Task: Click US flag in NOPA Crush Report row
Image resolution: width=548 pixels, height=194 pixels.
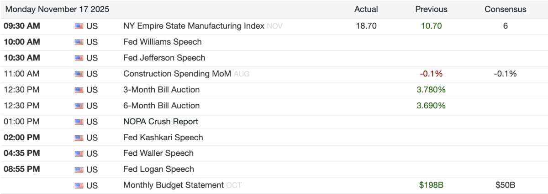Action: [79, 122]
